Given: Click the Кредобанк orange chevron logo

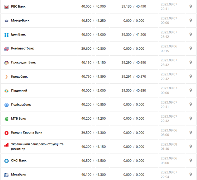Looking at the screenshot, I should [7, 77].
